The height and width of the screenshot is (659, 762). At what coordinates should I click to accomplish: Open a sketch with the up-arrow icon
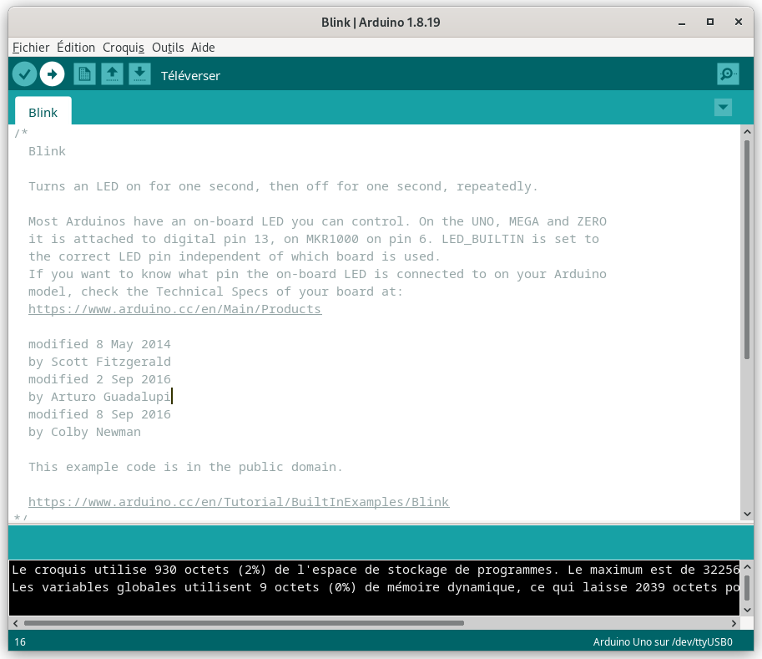coord(112,74)
